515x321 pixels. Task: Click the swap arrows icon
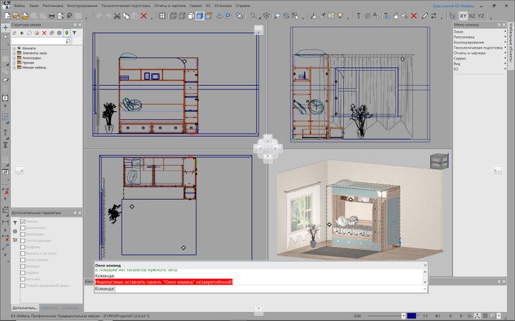[x=434, y=15]
